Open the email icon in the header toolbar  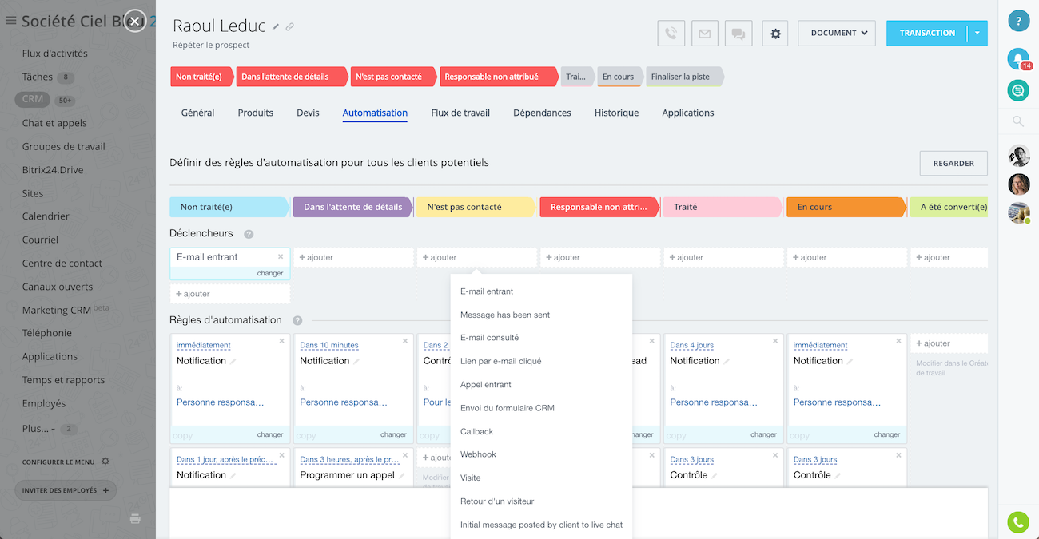point(704,33)
